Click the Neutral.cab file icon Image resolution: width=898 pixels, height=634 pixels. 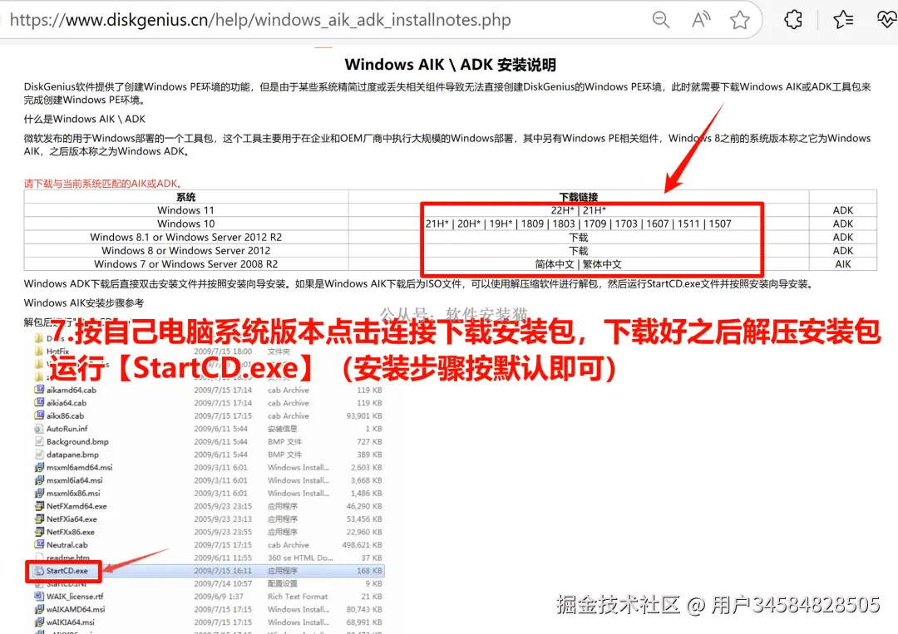[39, 545]
